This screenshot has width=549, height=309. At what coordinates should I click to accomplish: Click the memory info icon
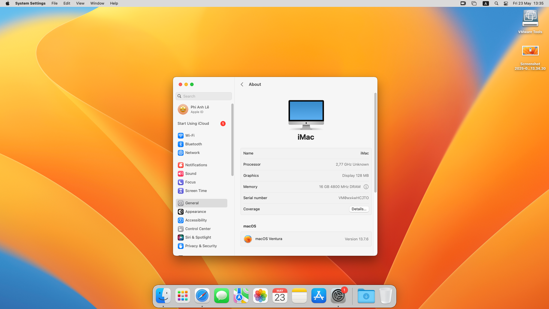366,187
